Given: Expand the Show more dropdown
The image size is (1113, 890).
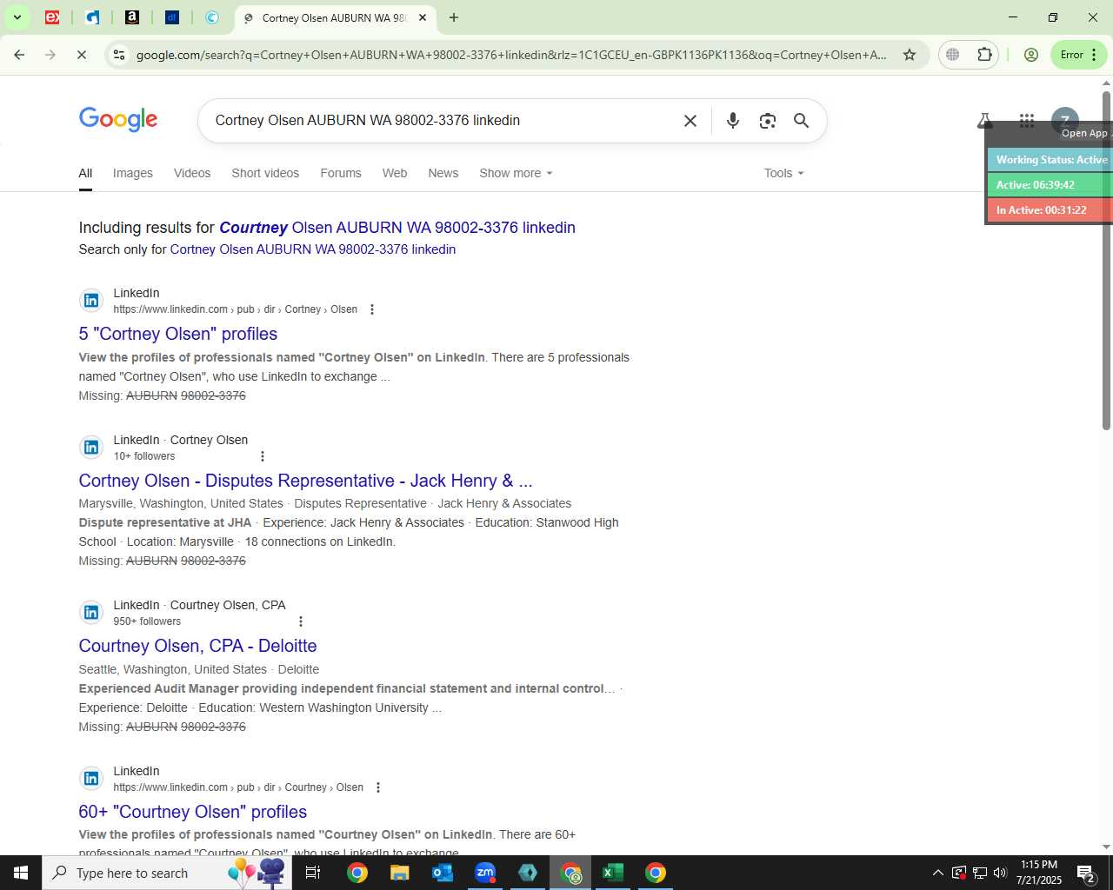Looking at the screenshot, I should pyautogui.click(x=516, y=173).
